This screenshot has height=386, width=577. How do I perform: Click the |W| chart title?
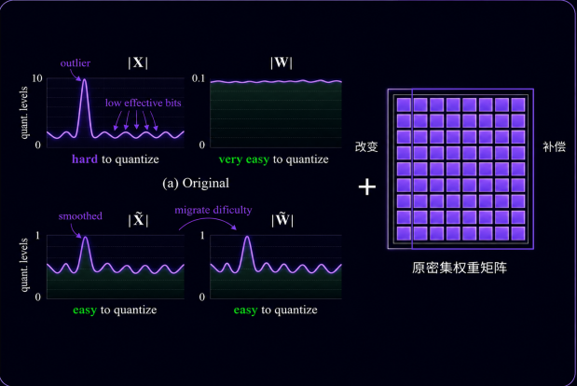pyautogui.click(x=282, y=62)
